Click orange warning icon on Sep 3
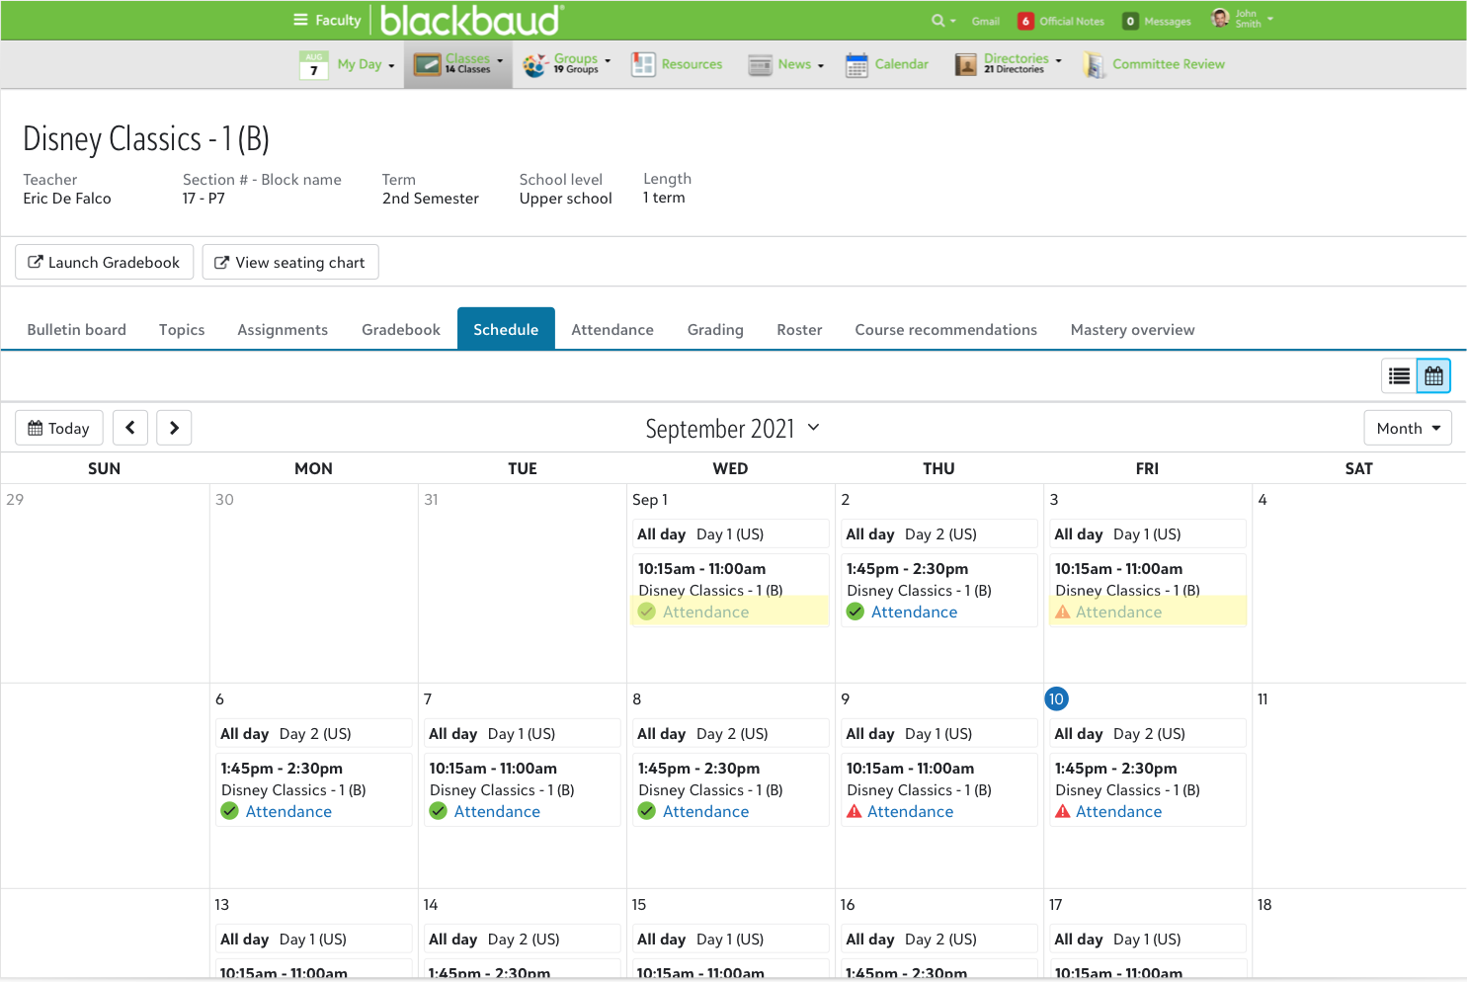The width and height of the screenshot is (1467, 982). (1063, 612)
